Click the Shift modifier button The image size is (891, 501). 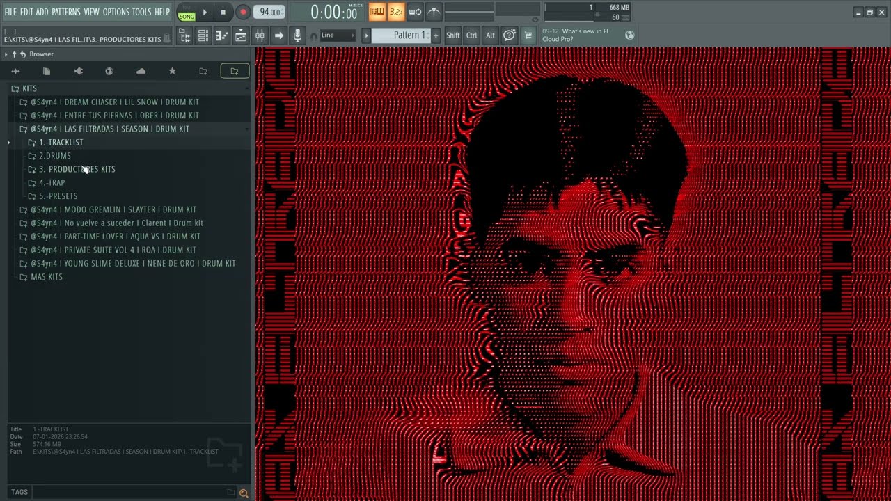[x=453, y=35]
